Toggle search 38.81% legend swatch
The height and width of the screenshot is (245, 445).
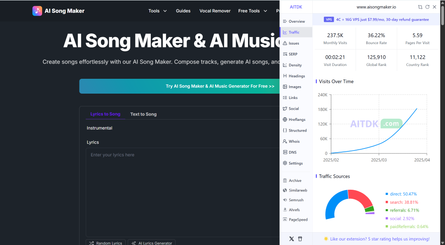click(386, 202)
